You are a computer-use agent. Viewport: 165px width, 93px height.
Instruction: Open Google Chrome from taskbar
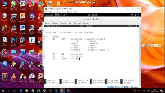click(x=33, y=91)
